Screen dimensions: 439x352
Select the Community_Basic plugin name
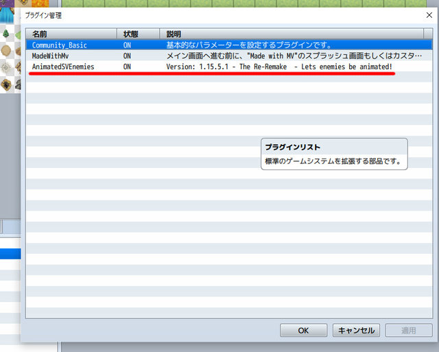click(60, 45)
